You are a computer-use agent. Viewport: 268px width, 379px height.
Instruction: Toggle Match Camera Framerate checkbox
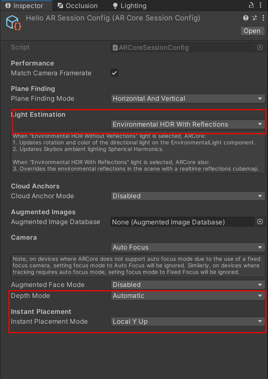click(x=114, y=73)
